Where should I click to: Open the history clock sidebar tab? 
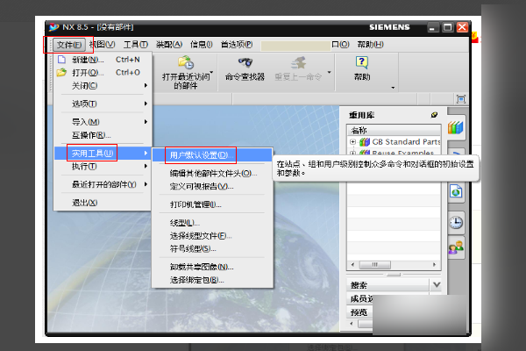(x=456, y=222)
